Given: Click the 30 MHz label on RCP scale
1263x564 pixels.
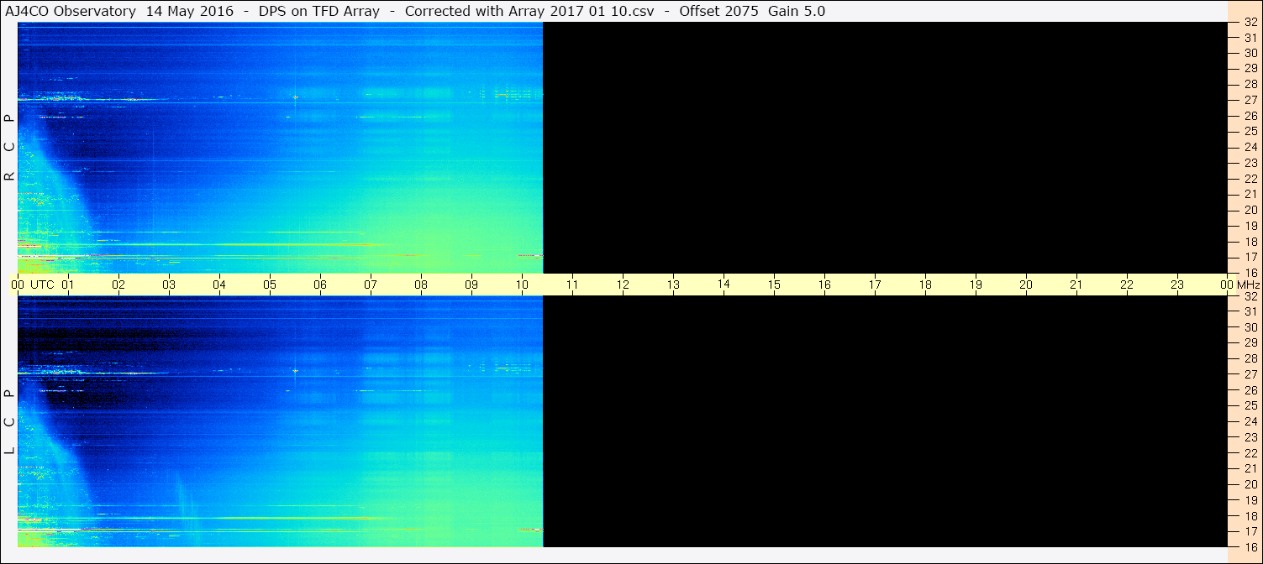Looking at the screenshot, I should click(1250, 53).
